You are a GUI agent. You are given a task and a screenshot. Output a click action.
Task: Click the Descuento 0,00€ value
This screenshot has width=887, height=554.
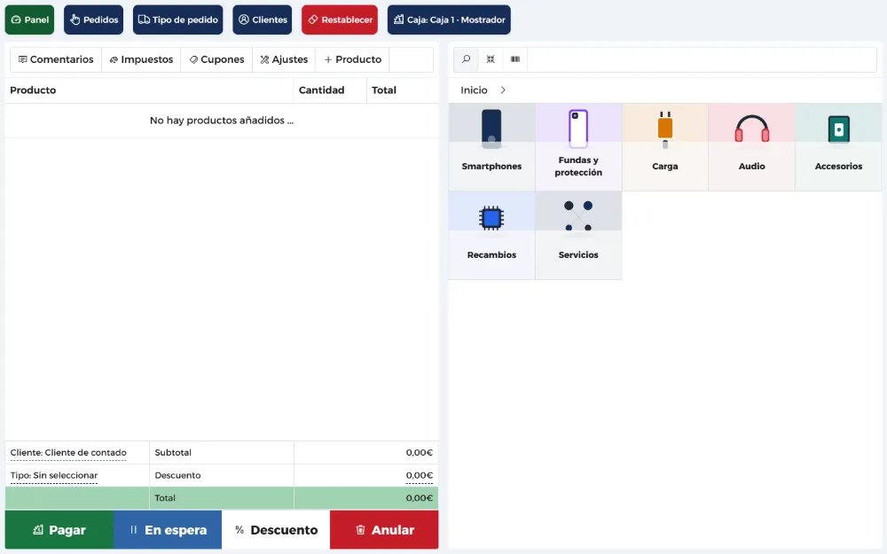(x=420, y=475)
